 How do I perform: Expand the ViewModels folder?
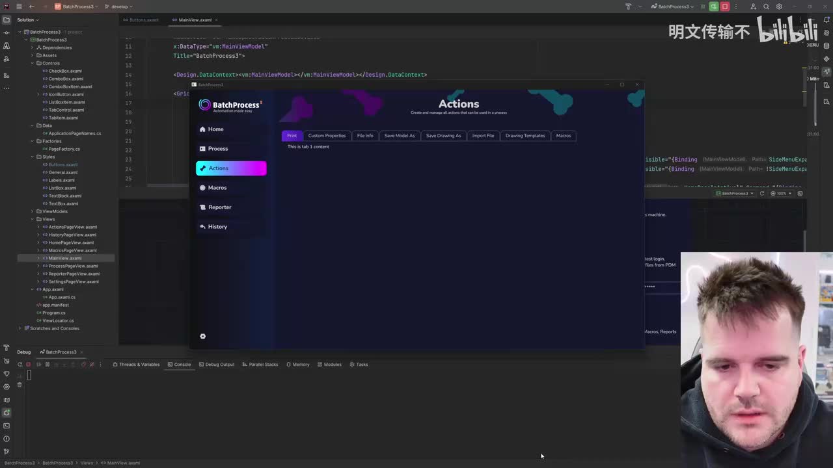coord(32,211)
